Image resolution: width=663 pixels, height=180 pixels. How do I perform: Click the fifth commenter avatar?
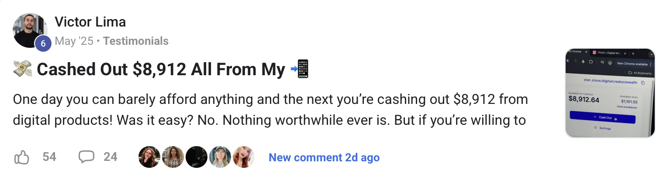click(x=243, y=157)
